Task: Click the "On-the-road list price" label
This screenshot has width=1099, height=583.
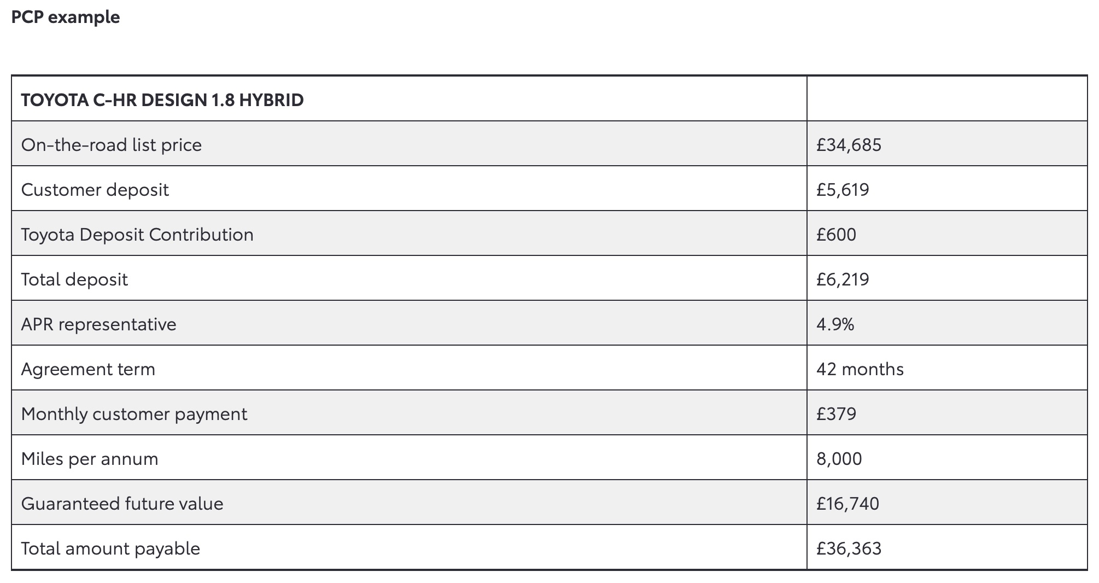Action: [112, 145]
